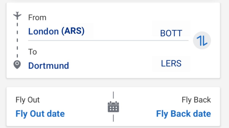Click the LERS text in destination row
This screenshot has width=229, height=128.
pyautogui.click(x=171, y=63)
